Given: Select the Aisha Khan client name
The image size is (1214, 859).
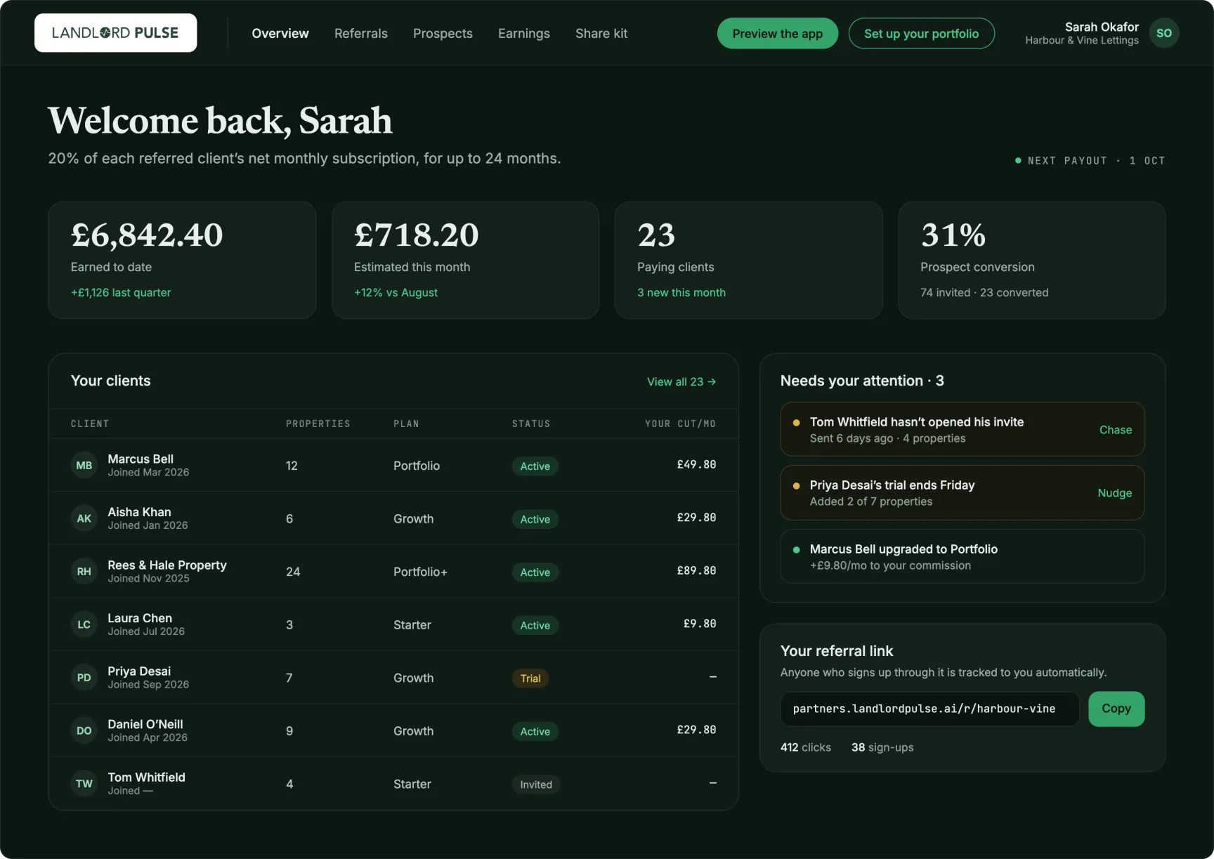Looking at the screenshot, I should pyautogui.click(x=139, y=512).
